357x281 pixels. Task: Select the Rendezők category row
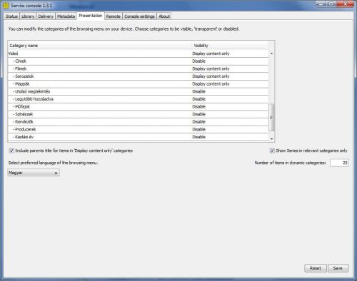click(138, 122)
